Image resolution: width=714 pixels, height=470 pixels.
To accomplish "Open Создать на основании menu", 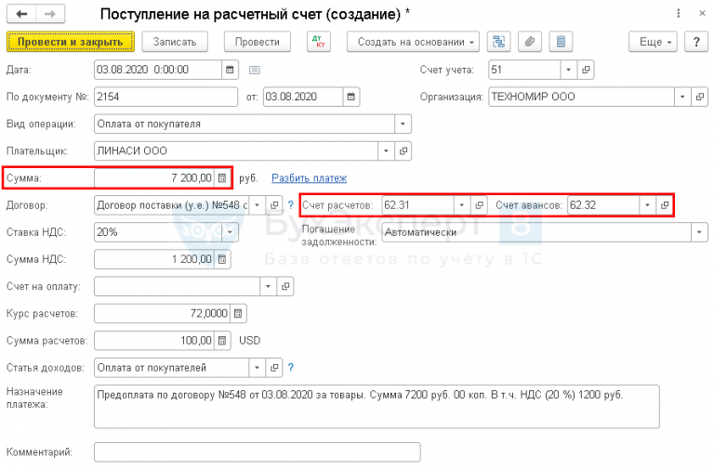I will [x=413, y=42].
